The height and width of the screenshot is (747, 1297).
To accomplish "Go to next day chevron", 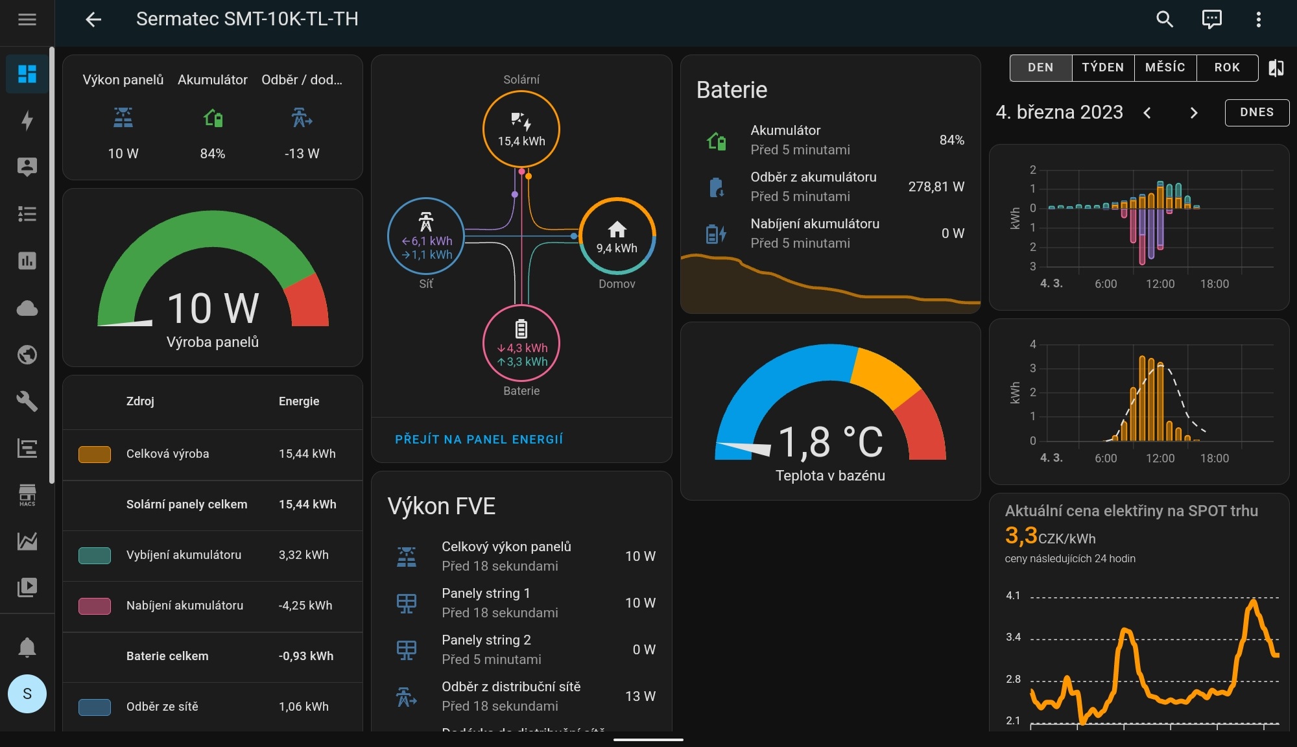I will (x=1194, y=113).
